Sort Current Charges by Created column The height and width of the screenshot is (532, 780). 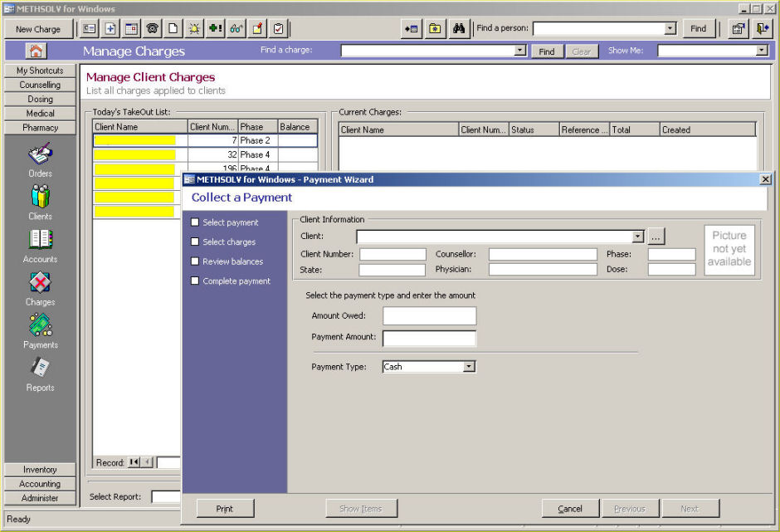(708, 130)
